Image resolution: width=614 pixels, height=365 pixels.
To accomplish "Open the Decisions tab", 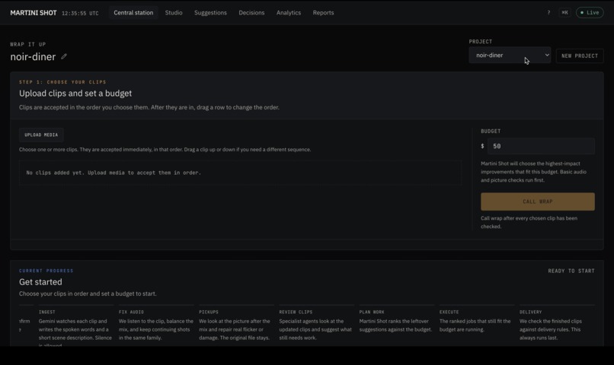I will pos(251,12).
